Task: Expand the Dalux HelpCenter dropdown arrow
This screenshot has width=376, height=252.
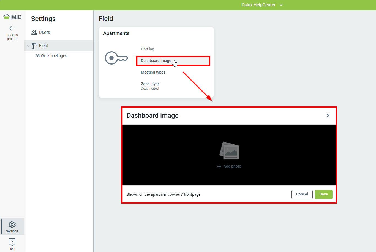Action: [x=281, y=5]
